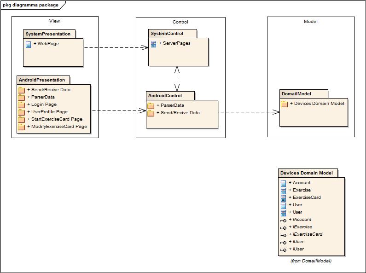Viewport: 366px width, 273px height.
Task: Click the interface icon beside IAccount
Action: (283, 221)
